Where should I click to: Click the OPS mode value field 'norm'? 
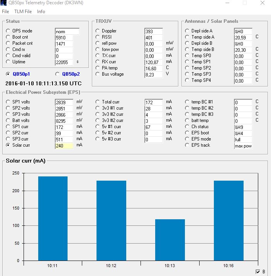click(x=67, y=31)
